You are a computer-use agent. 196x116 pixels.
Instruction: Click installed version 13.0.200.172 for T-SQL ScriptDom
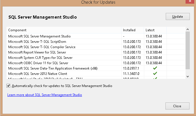point(132,42)
